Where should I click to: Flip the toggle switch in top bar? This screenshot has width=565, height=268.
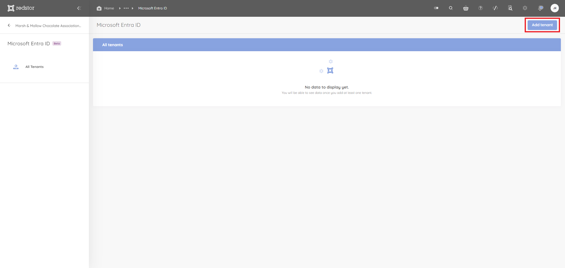tap(436, 8)
